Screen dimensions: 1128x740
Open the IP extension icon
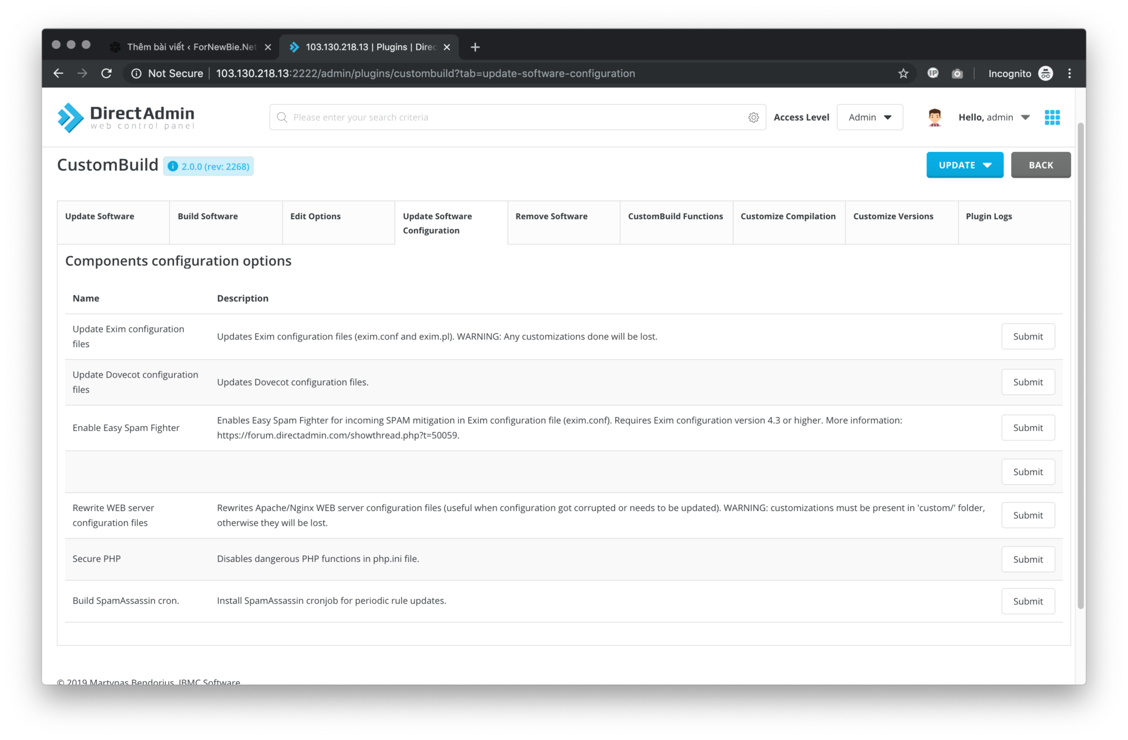(x=932, y=73)
